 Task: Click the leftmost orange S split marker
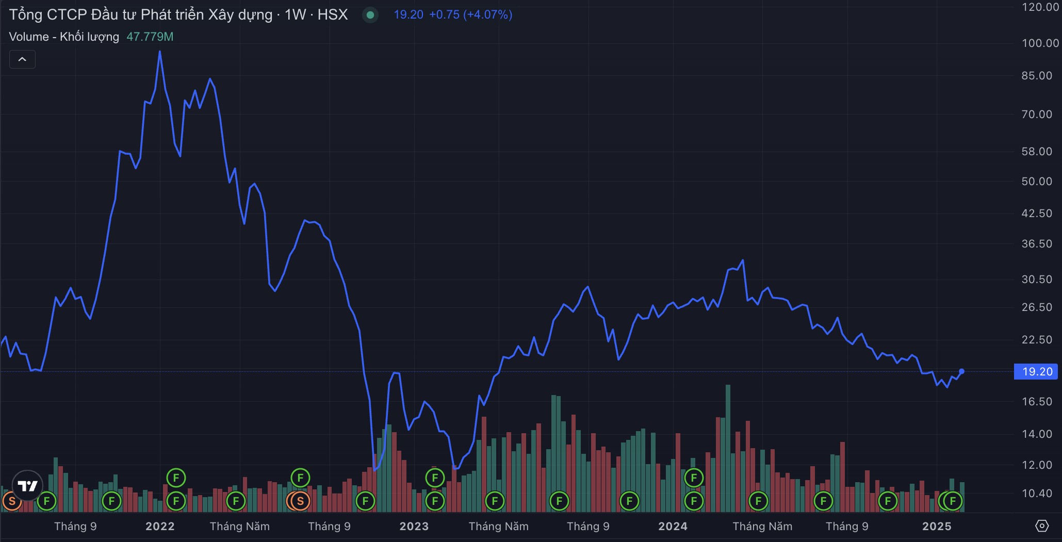11,501
